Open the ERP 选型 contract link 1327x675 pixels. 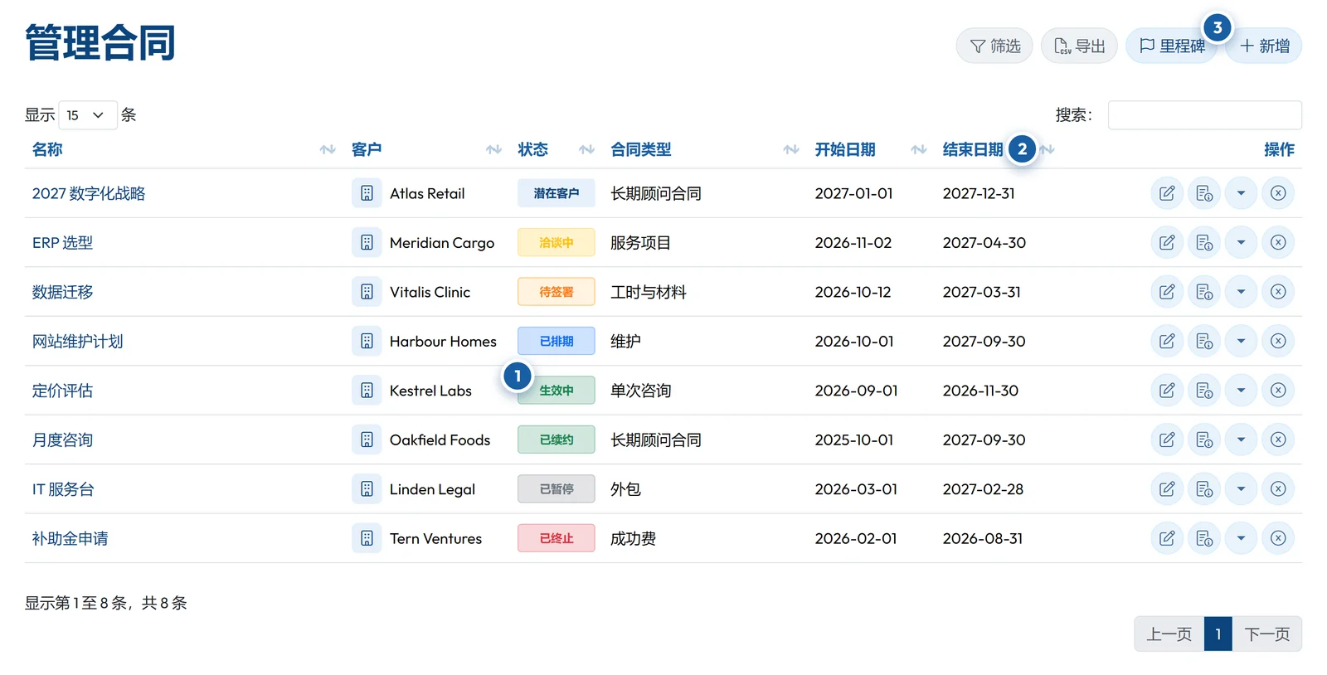pyautogui.click(x=62, y=243)
